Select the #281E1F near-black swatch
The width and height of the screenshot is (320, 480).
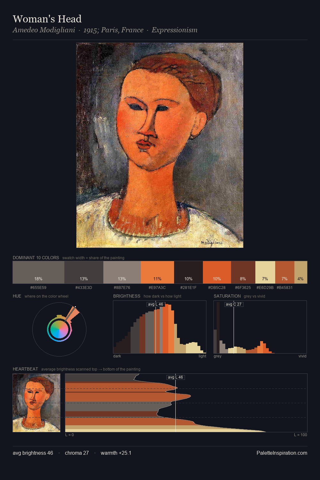[x=188, y=272]
